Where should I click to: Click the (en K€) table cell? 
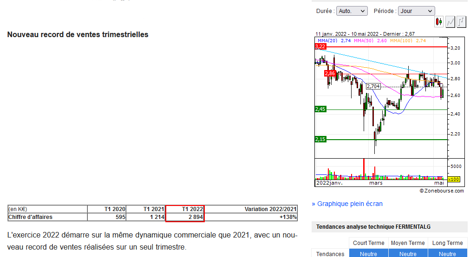point(47,209)
